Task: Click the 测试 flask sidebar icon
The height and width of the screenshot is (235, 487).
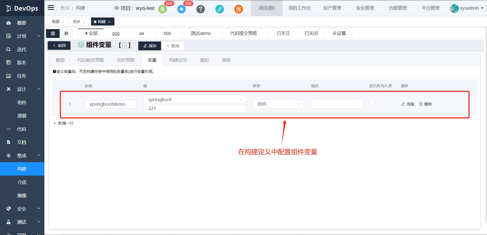Action: [9, 222]
